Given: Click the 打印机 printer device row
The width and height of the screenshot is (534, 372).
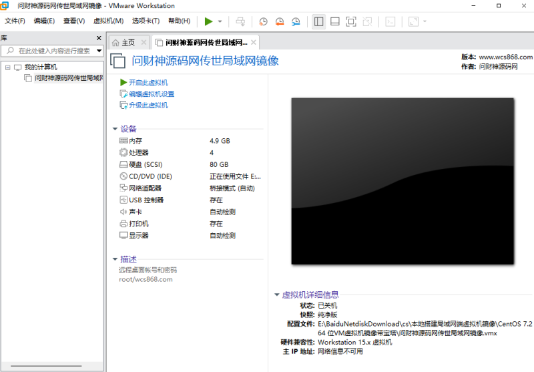Looking at the screenshot, I should click(190, 224).
